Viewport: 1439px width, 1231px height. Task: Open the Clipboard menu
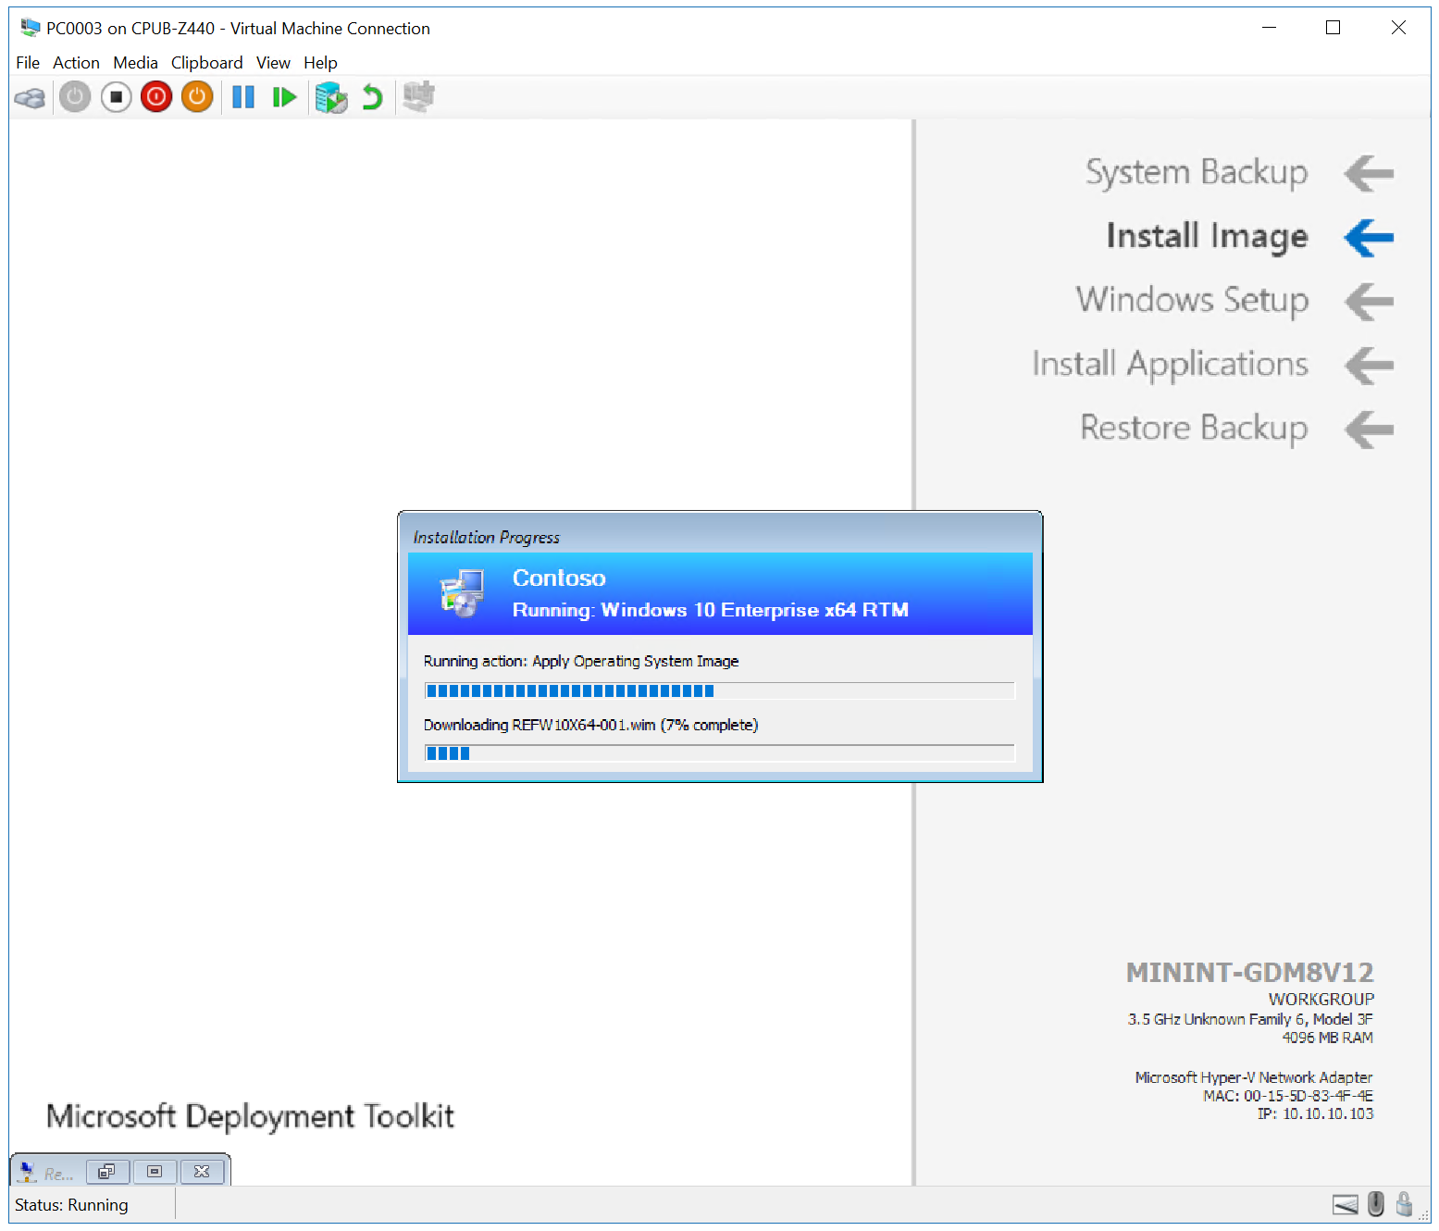pos(206,62)
